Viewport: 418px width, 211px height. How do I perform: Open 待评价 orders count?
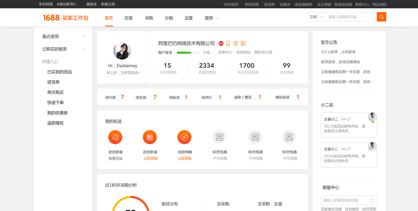pyautogui.click(x=212, y=97)
